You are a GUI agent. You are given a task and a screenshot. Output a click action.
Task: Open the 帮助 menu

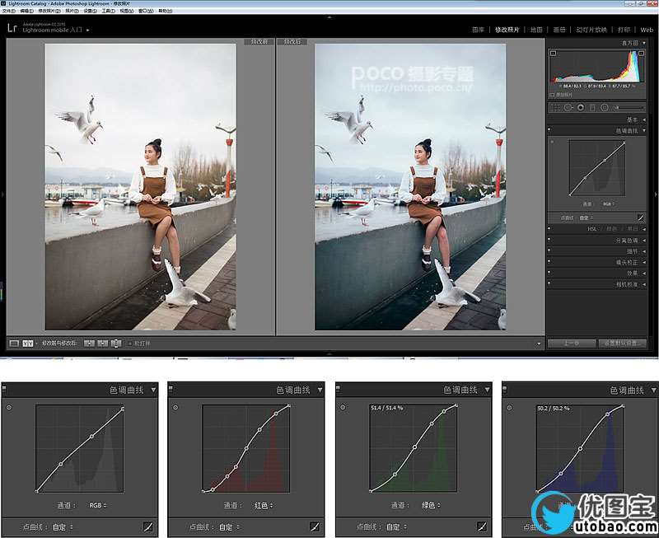coord(166,11)
